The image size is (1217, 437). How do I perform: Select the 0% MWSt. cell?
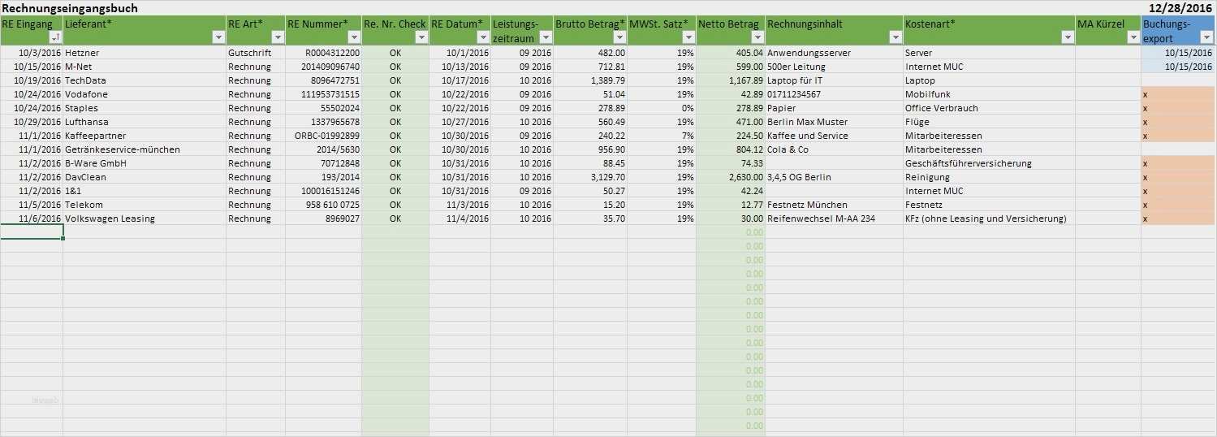pos(662,108)
